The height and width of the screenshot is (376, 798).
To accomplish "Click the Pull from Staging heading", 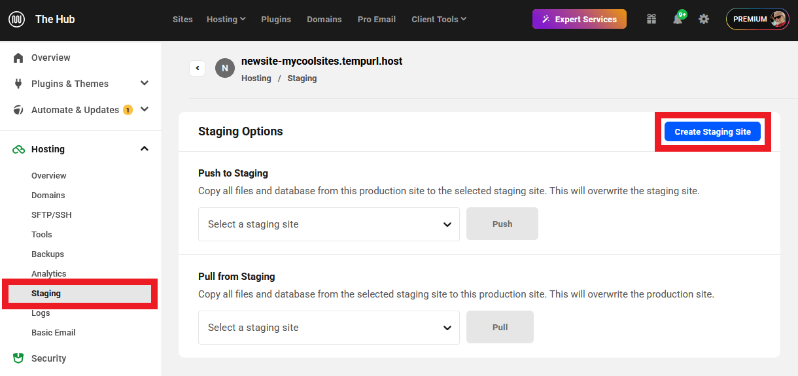I will [237, 277].
